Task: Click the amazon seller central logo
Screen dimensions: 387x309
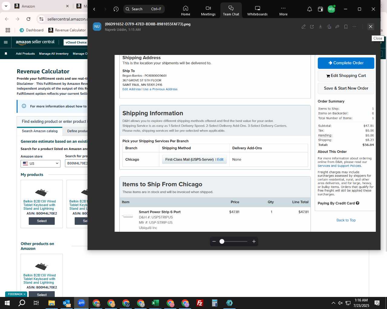Action: (x=35, y=42)
